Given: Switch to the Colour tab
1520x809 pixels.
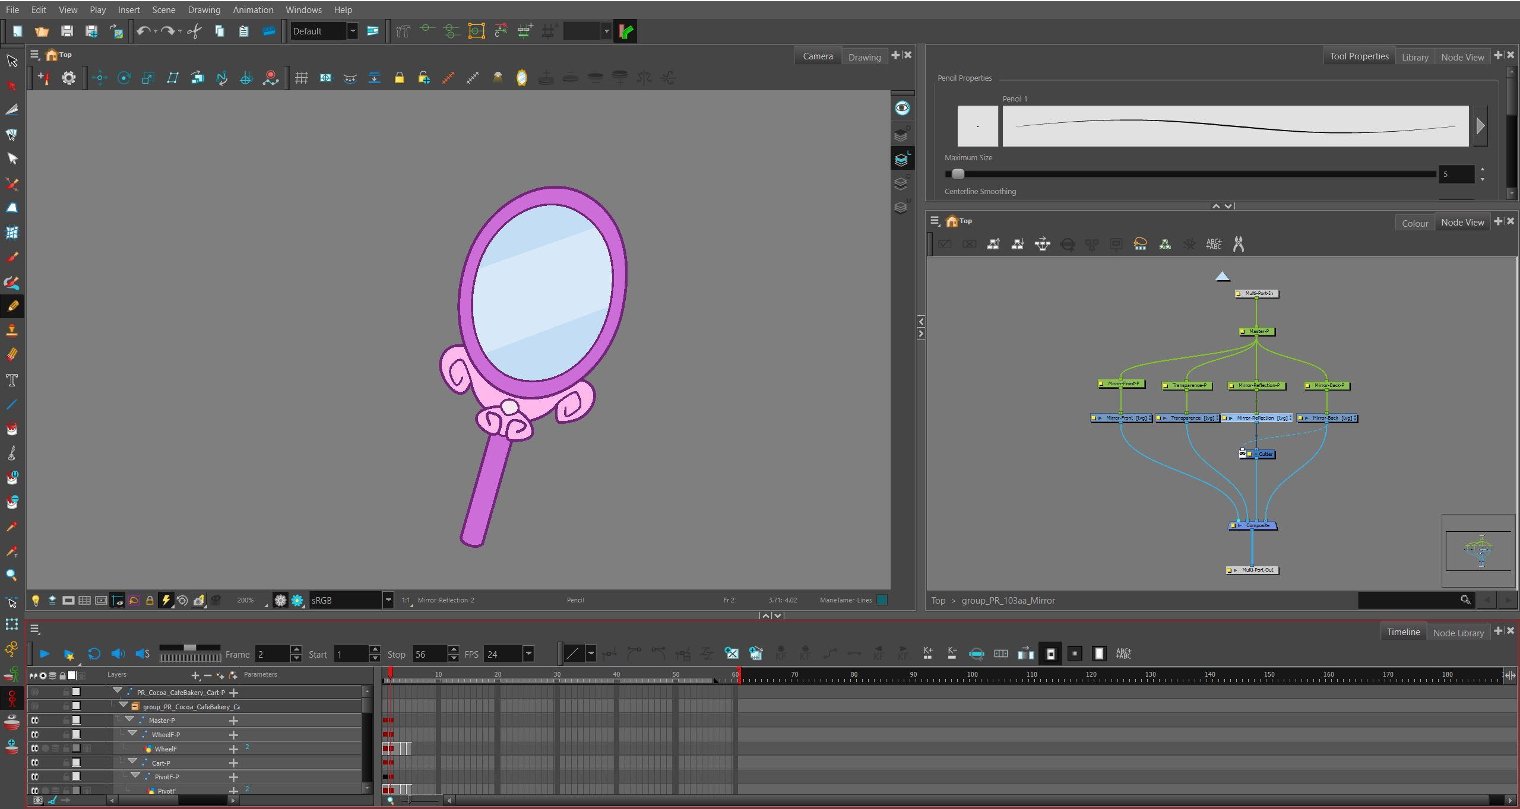Looking at the screenshot, I should pos(1414,223).
